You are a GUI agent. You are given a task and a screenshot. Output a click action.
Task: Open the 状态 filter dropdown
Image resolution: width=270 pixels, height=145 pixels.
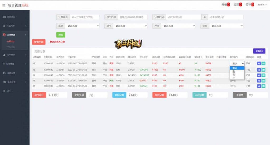[x=226, y=26]
